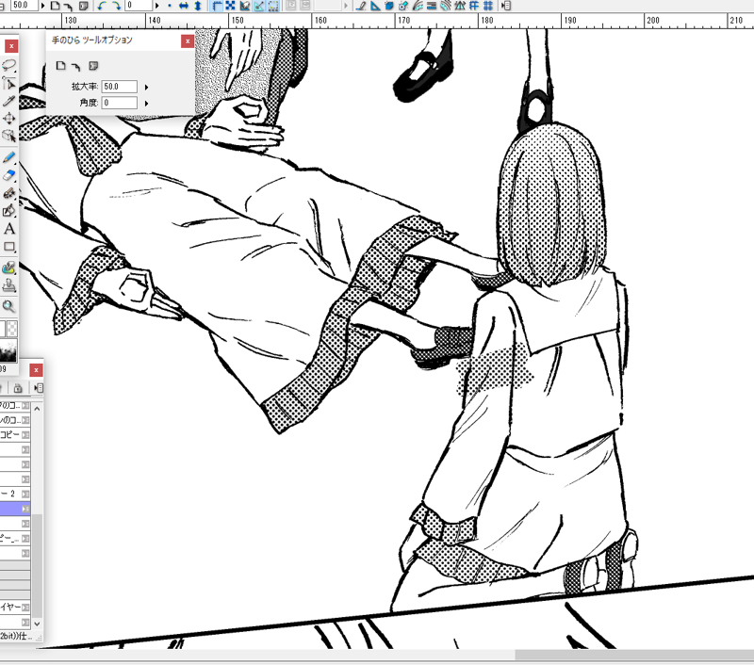Toggle the highlighted snap icon in toolbar

[259, 6]
